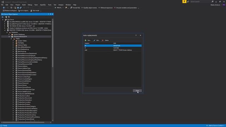
Task: Click the Save icon in toolbar
Action: point(18,8)
